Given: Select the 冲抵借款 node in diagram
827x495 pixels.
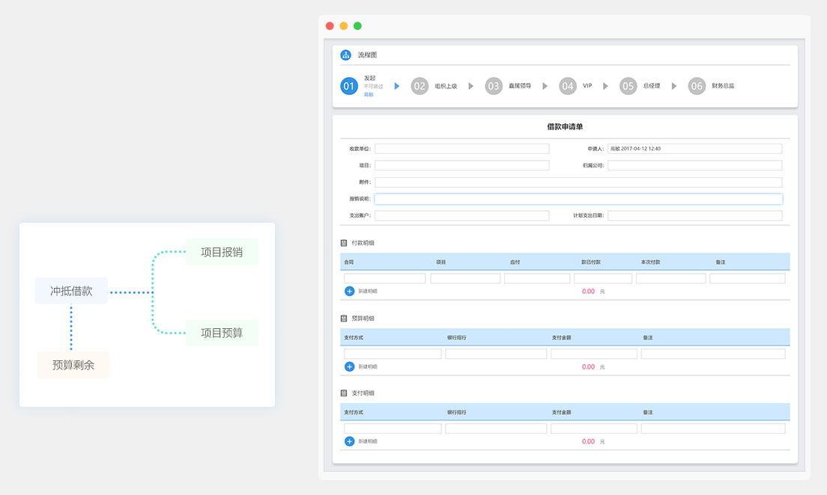Looking at the screenshot, I should [71, 291].
